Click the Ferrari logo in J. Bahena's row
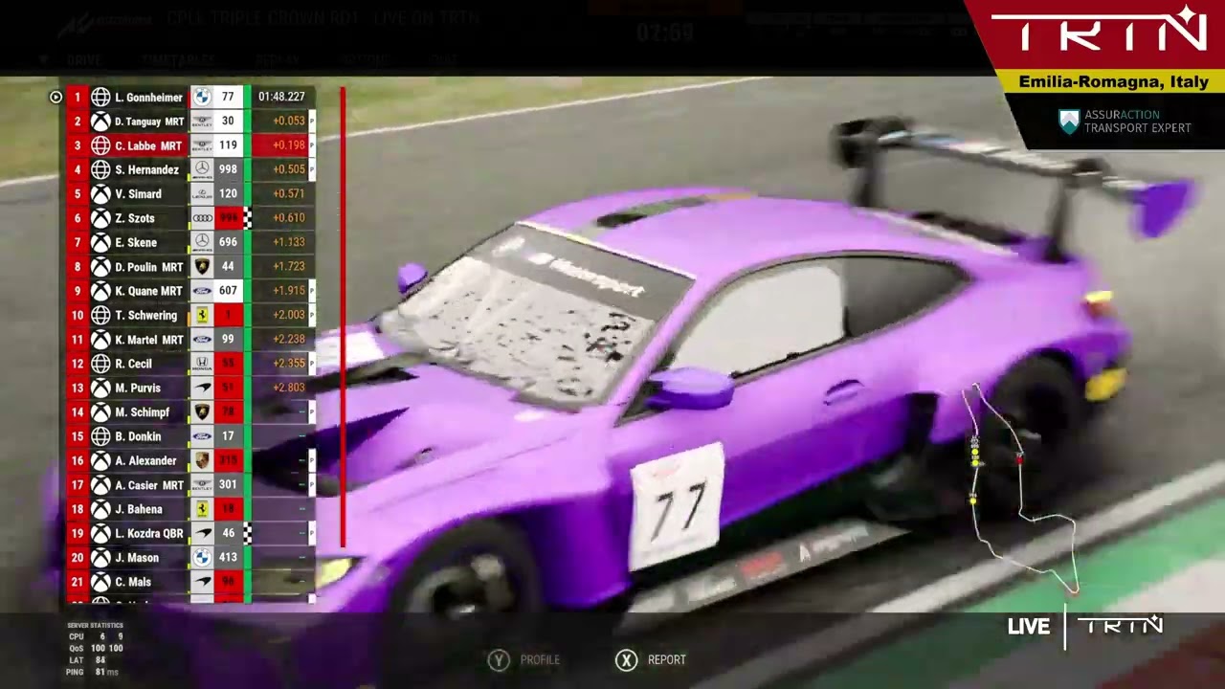This screenshot has width=1225, height=689. (x=202, y=509)
